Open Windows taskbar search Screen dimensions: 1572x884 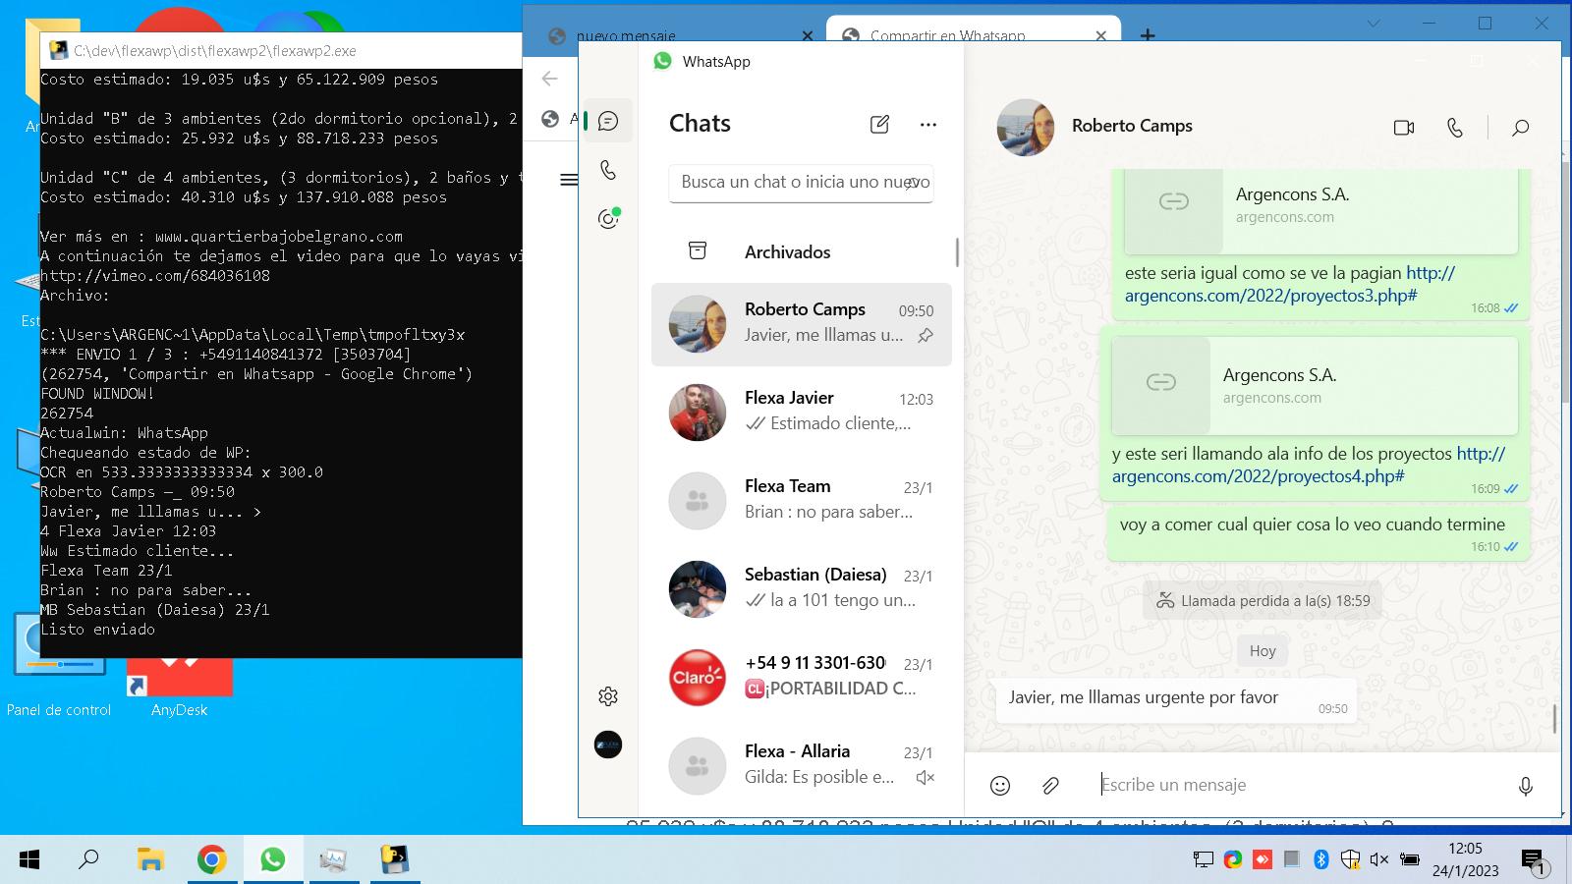(88, 860)
